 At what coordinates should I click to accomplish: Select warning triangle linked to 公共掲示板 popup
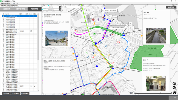pyautogui.click(x=96, y=43)
